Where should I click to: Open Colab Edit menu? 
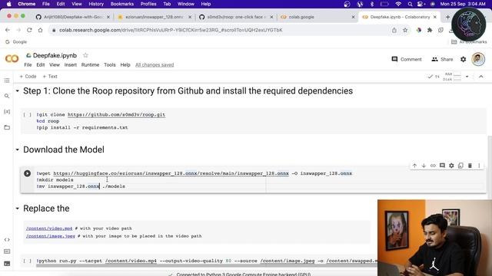(41, 64)
